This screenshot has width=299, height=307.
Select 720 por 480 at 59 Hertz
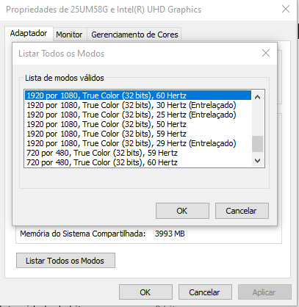[138, 153]
